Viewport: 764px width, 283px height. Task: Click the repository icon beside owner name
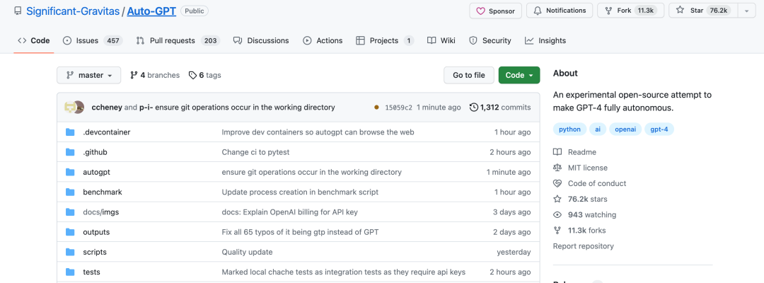[18, 11]
